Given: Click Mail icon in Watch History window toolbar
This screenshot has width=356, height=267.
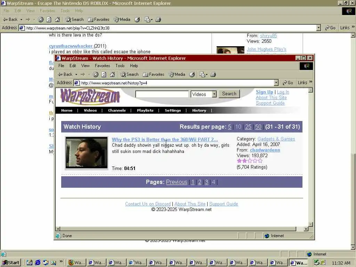Looking at the screenshot, I should coord(202,74).
